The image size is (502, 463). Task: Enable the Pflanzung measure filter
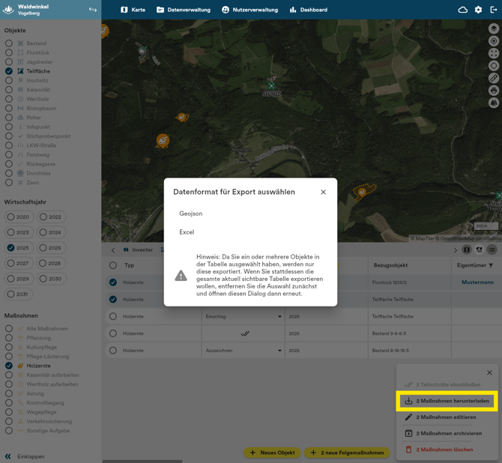click(x=9, y=338)
